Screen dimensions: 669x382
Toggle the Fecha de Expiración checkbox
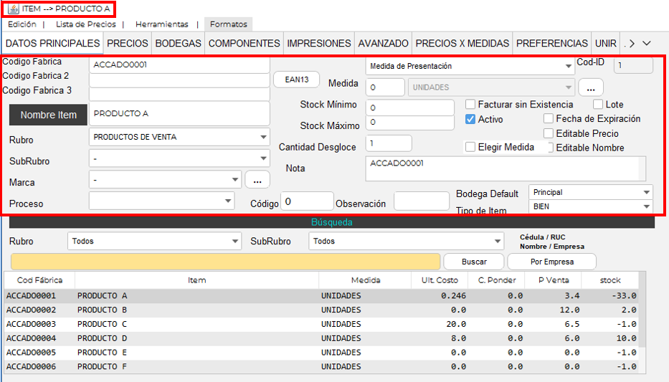549,119
